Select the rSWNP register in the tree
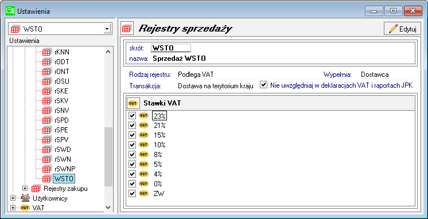 click(x=65, y=169)
